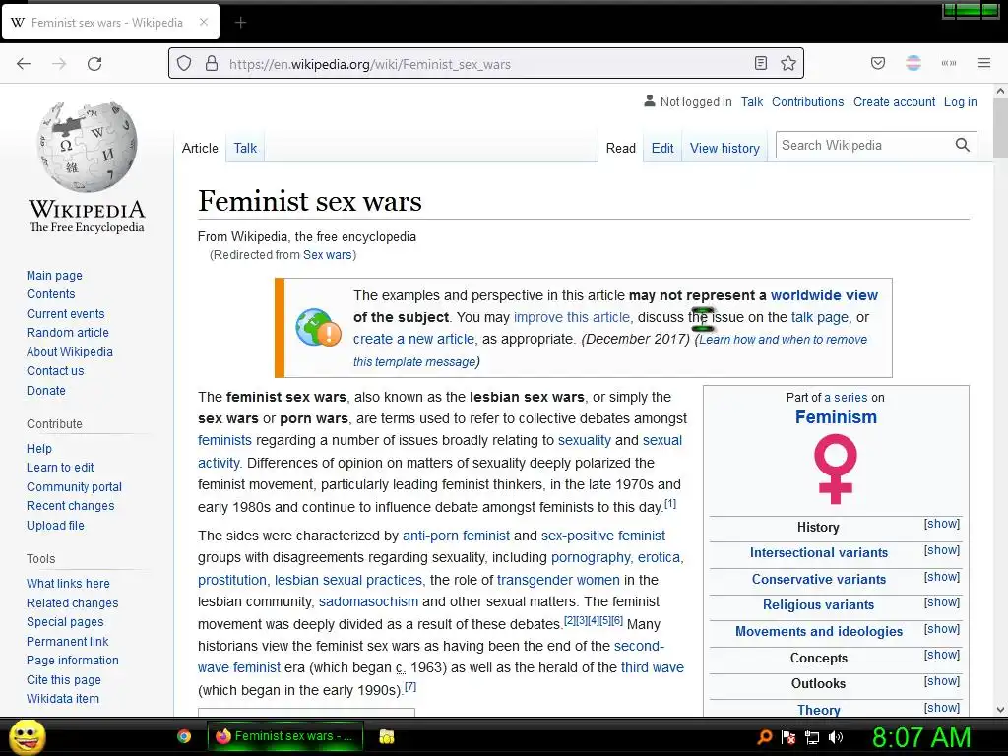Switch to the Talk tab
Viewport: 1008px width, 756px height.
[x=245, y=148]
